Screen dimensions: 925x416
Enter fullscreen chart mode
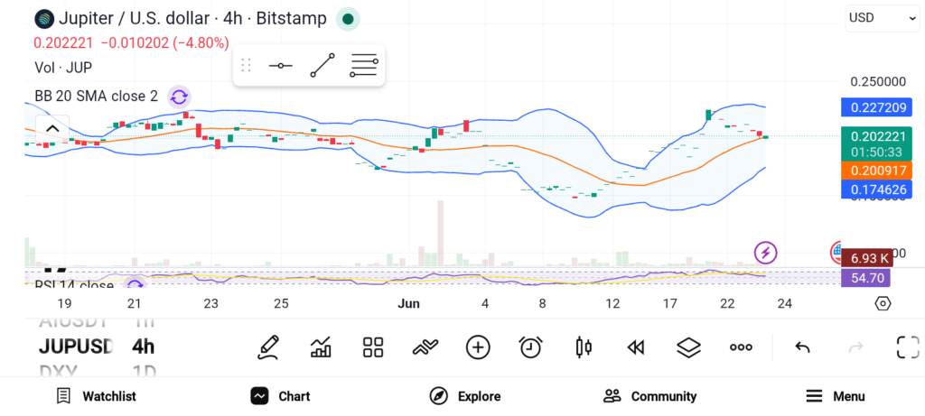[x=908, y=347]
